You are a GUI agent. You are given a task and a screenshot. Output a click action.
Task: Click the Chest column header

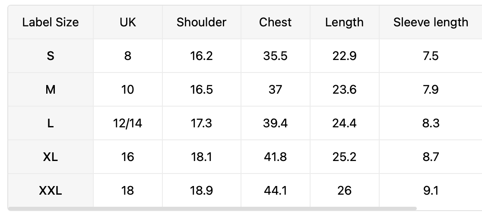point(276,22)
